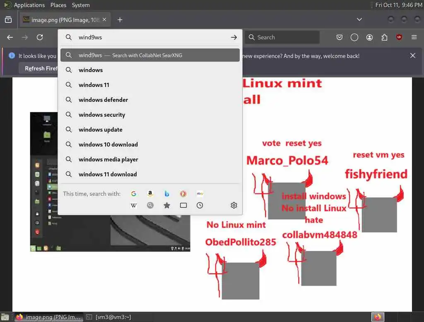Open the Firefox View icon in the tab bar
Viewport: 424px width, 322px height.
click(x=8, y=20)
